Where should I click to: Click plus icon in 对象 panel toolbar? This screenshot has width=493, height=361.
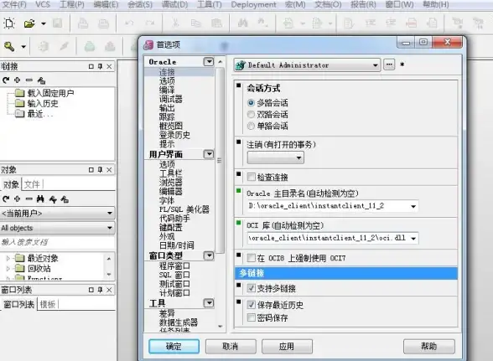18,199
